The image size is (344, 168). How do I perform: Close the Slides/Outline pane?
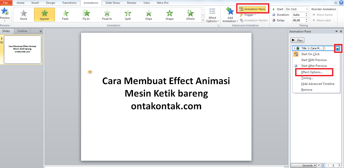click(x=41, y=31)
